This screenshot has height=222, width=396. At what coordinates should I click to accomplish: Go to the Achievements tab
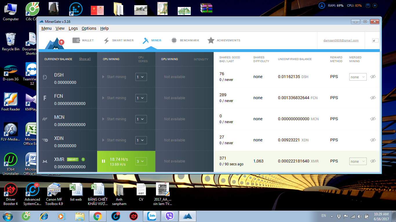point(224,40)
